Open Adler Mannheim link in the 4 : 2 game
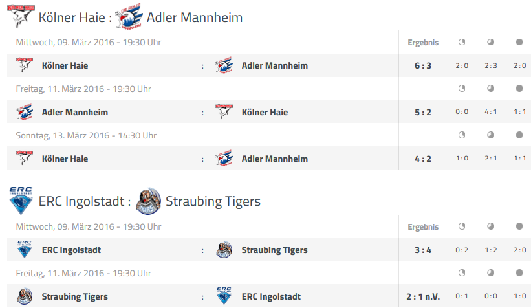 (x=275, y=159)
